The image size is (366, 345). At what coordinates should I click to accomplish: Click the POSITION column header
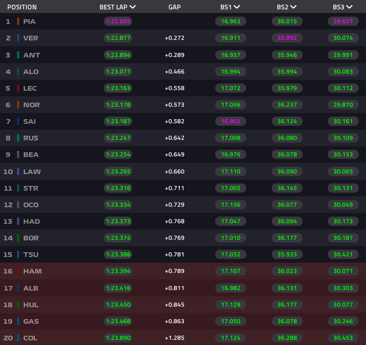click(x=22, y=7)
